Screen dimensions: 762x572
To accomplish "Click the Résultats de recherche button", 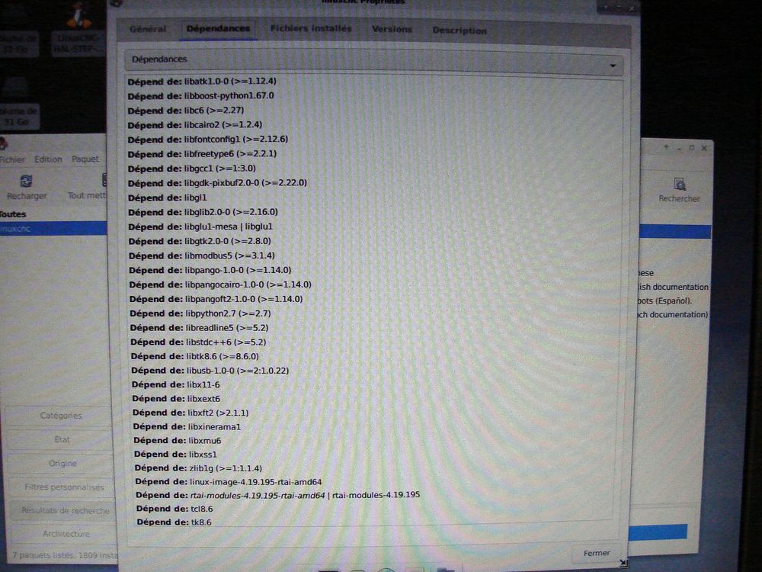I will (x=65, y=510).
